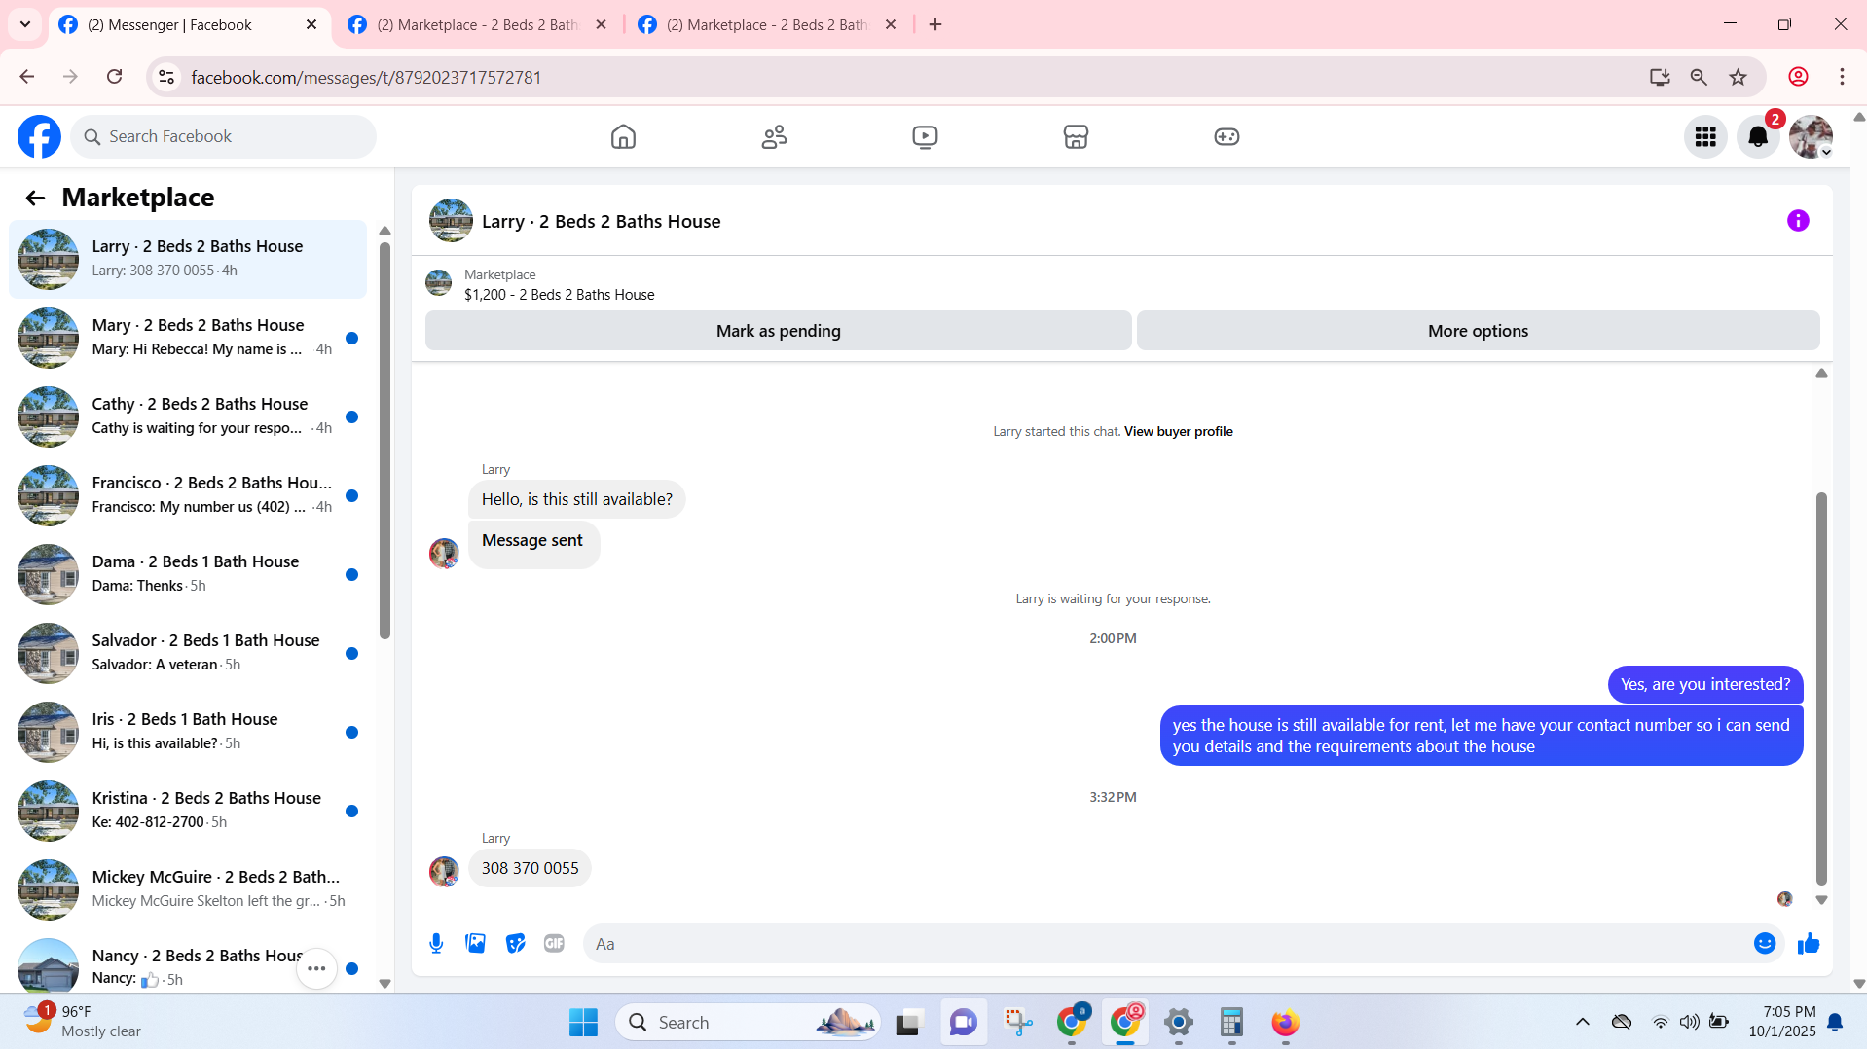Image resolution: width=1867 pixels, height=1049 pixels.
Task: Open Kristina's conversation
Action: (x=188, y=811)
